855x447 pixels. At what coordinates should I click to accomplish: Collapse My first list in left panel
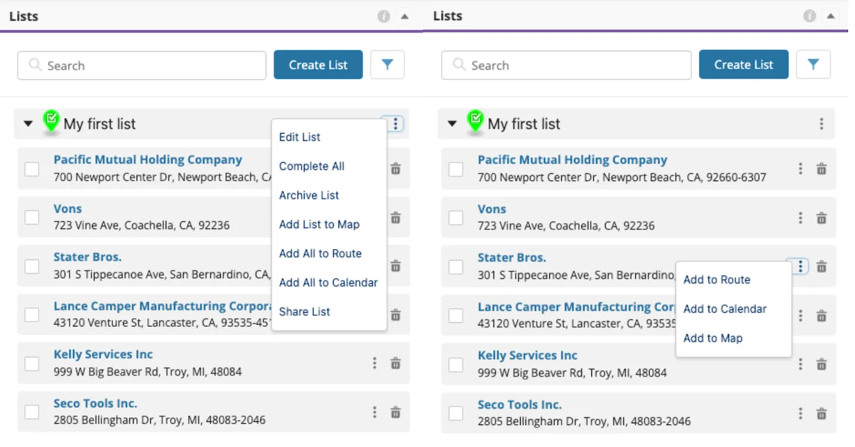tap(28, 124)
